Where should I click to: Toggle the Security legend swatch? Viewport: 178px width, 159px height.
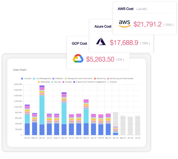point(52,82)
